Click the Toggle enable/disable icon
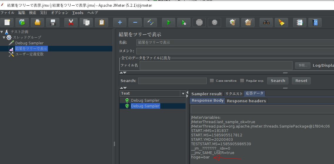 click(x=150, y=22)
